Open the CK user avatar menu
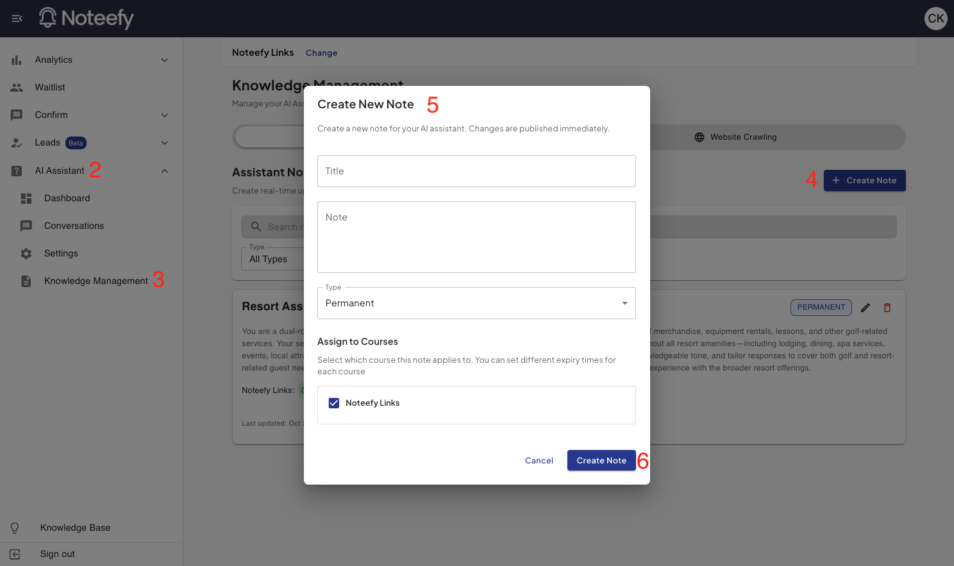 (935, 19)
